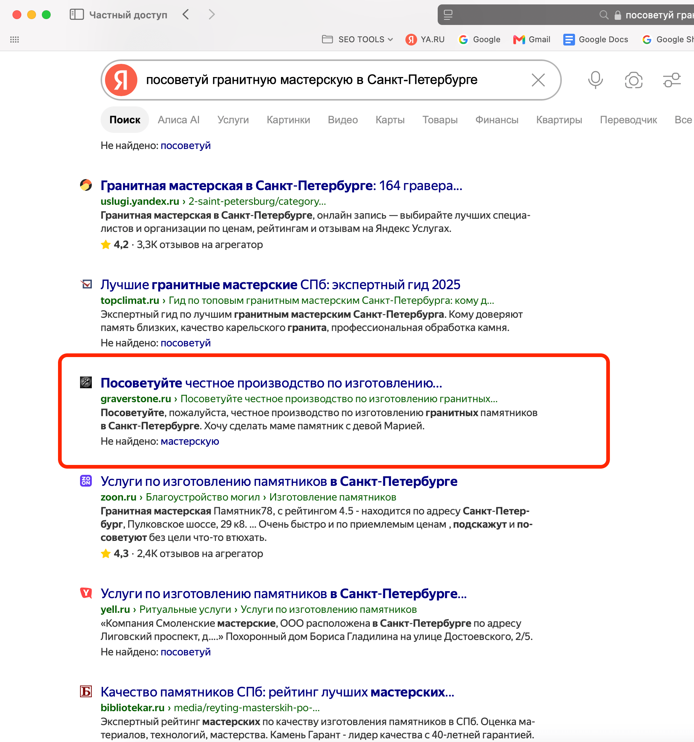
Task: Click the zoon.ru result favicon
Action: 86,481
